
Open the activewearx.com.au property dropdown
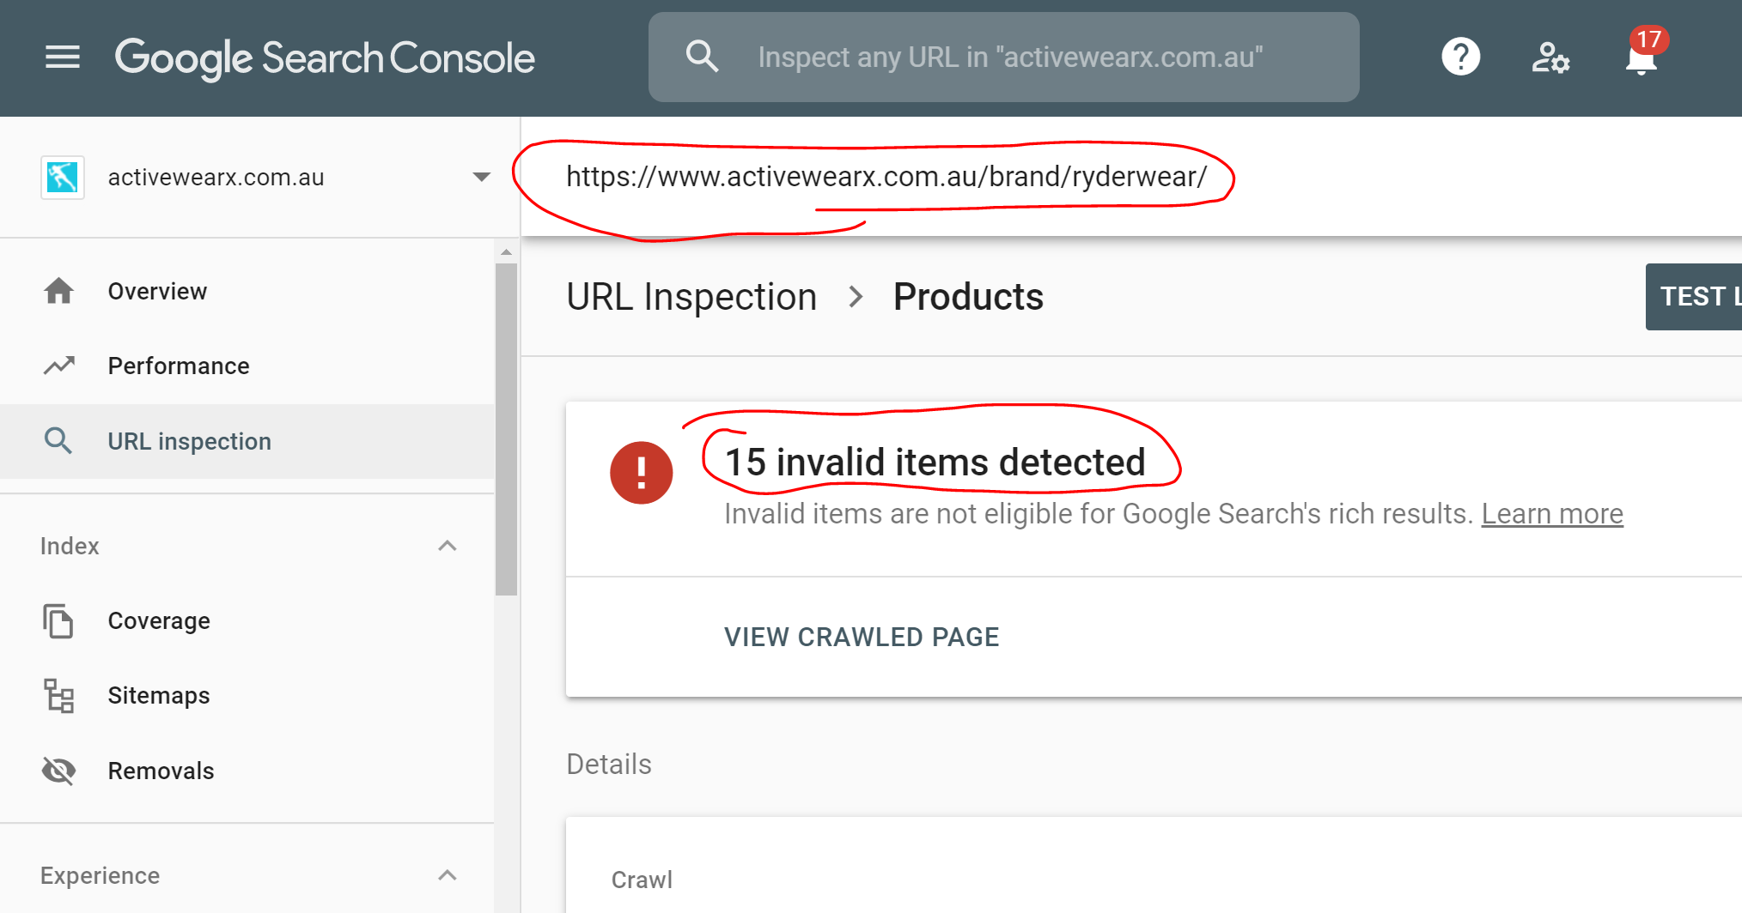(481, 178)
